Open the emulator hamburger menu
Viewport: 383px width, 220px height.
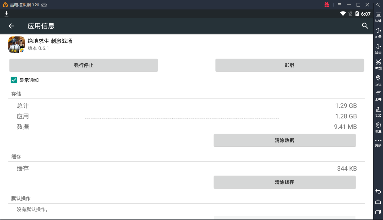340,5
